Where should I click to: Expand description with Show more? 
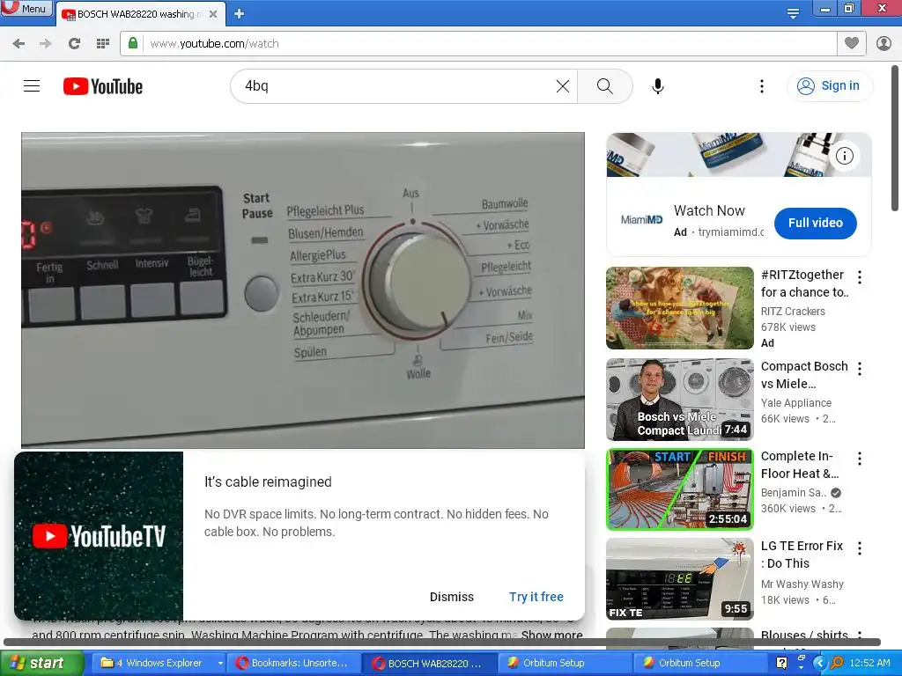pos(551,636)
